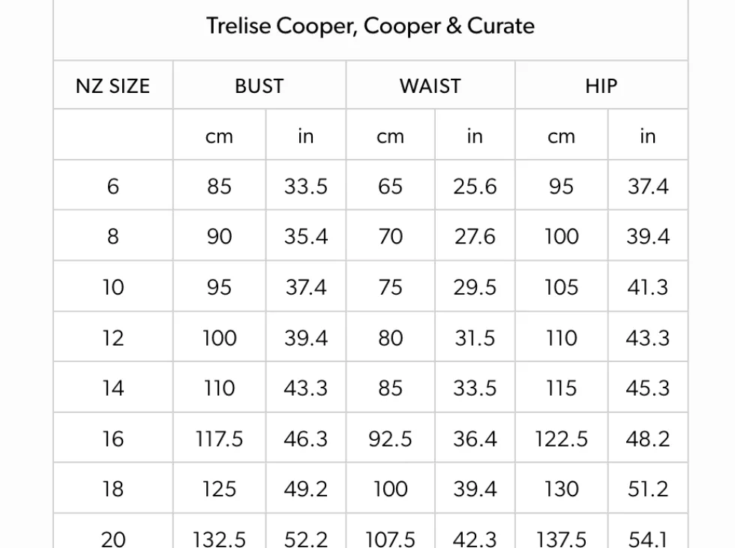
Task: Click size 14 in the NZ SIZE column
Action: pyautogui.click(x=112, y=388)
